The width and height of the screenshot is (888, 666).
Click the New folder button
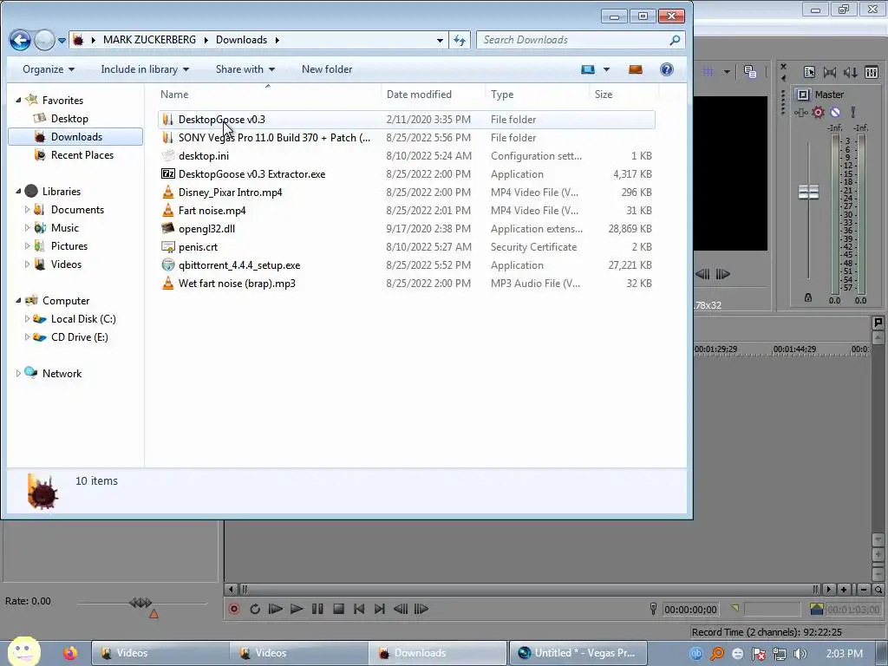click(x=327, y=69)
